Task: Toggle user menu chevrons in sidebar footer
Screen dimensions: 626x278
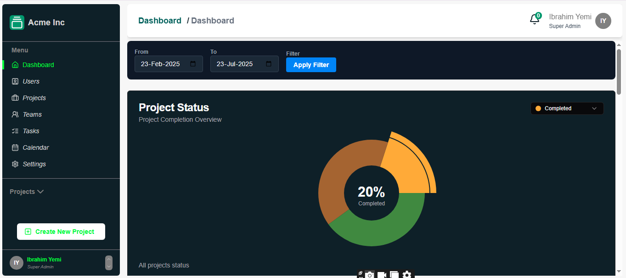Action: [109, 263]
